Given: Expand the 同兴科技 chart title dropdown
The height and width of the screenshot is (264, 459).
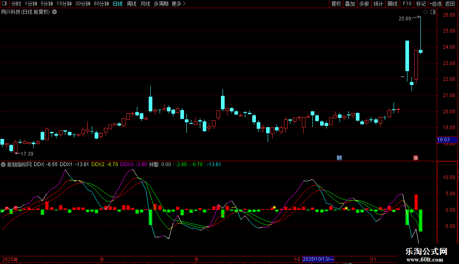Looking at the screenshot, I should tap(54, 12).
